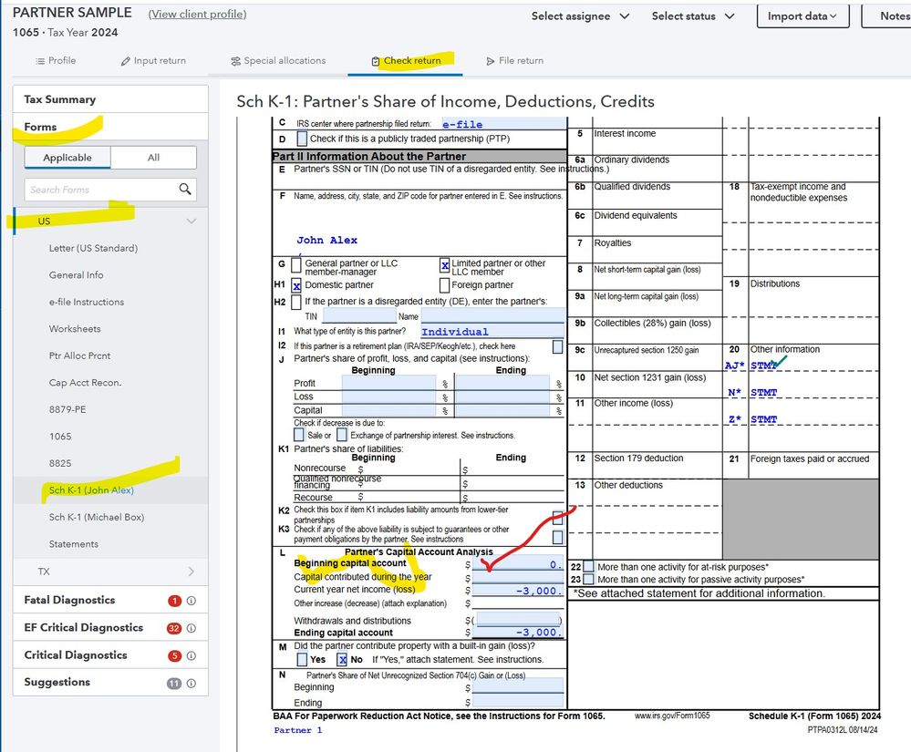
Task: Tick the General partner or LLC member-manager box
Action: click(296, 266)
